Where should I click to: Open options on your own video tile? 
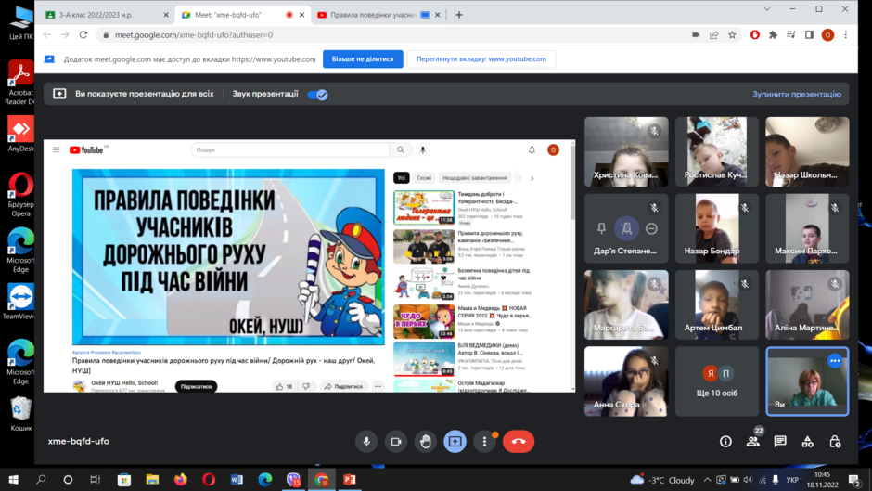[834, 361]
